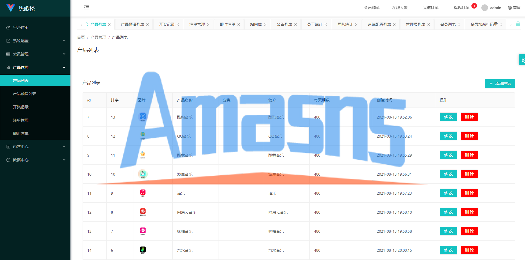Image resolution: width=525 pixels, height=260 pixels.
Task: Click the 网易云音乐 product image
Action: click(x=143, y=212)
